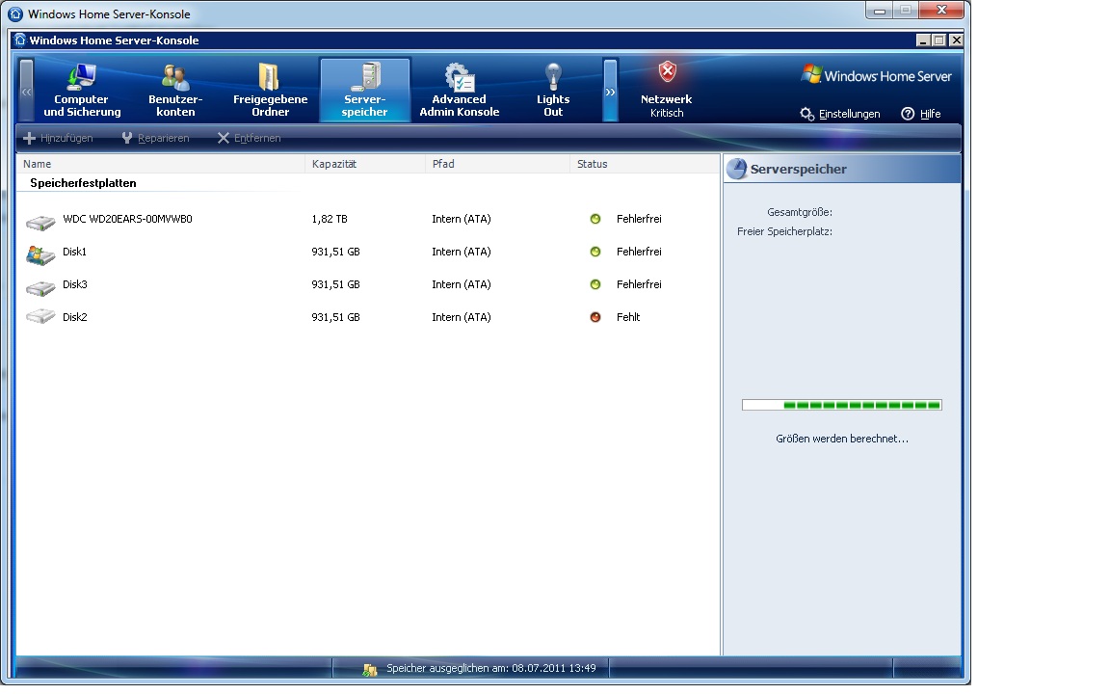Click the storage balanced status bar icon
1110x694 pixels.
[370, 669]
